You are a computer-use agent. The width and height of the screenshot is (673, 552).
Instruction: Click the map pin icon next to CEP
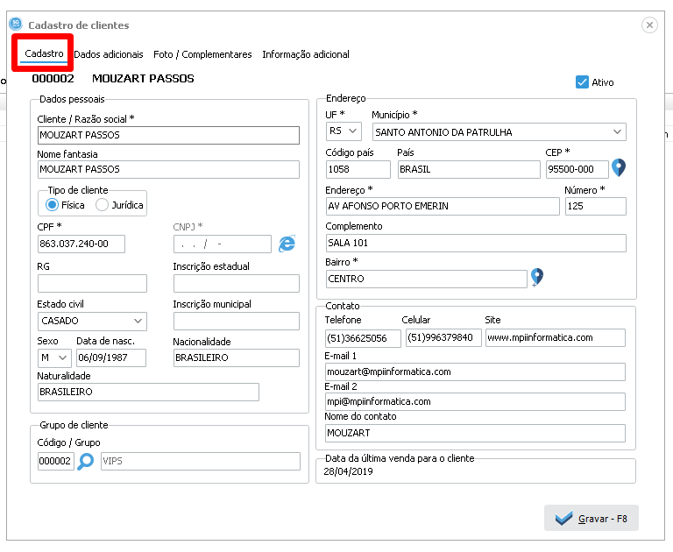coord(619,168)
